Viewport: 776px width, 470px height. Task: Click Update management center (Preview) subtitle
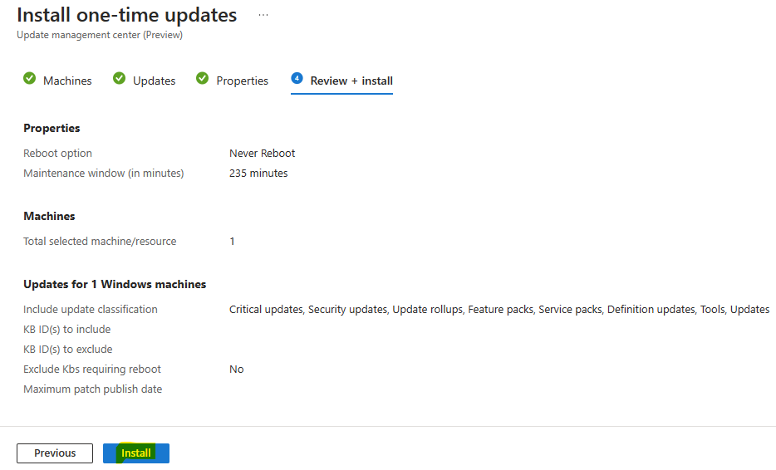click(100, 35)
